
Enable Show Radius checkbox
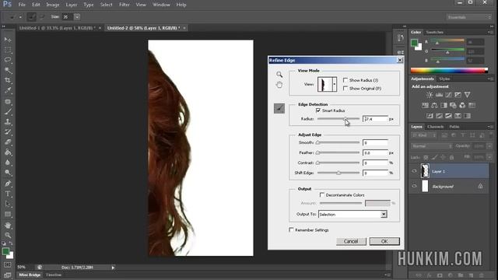(345, 80)
